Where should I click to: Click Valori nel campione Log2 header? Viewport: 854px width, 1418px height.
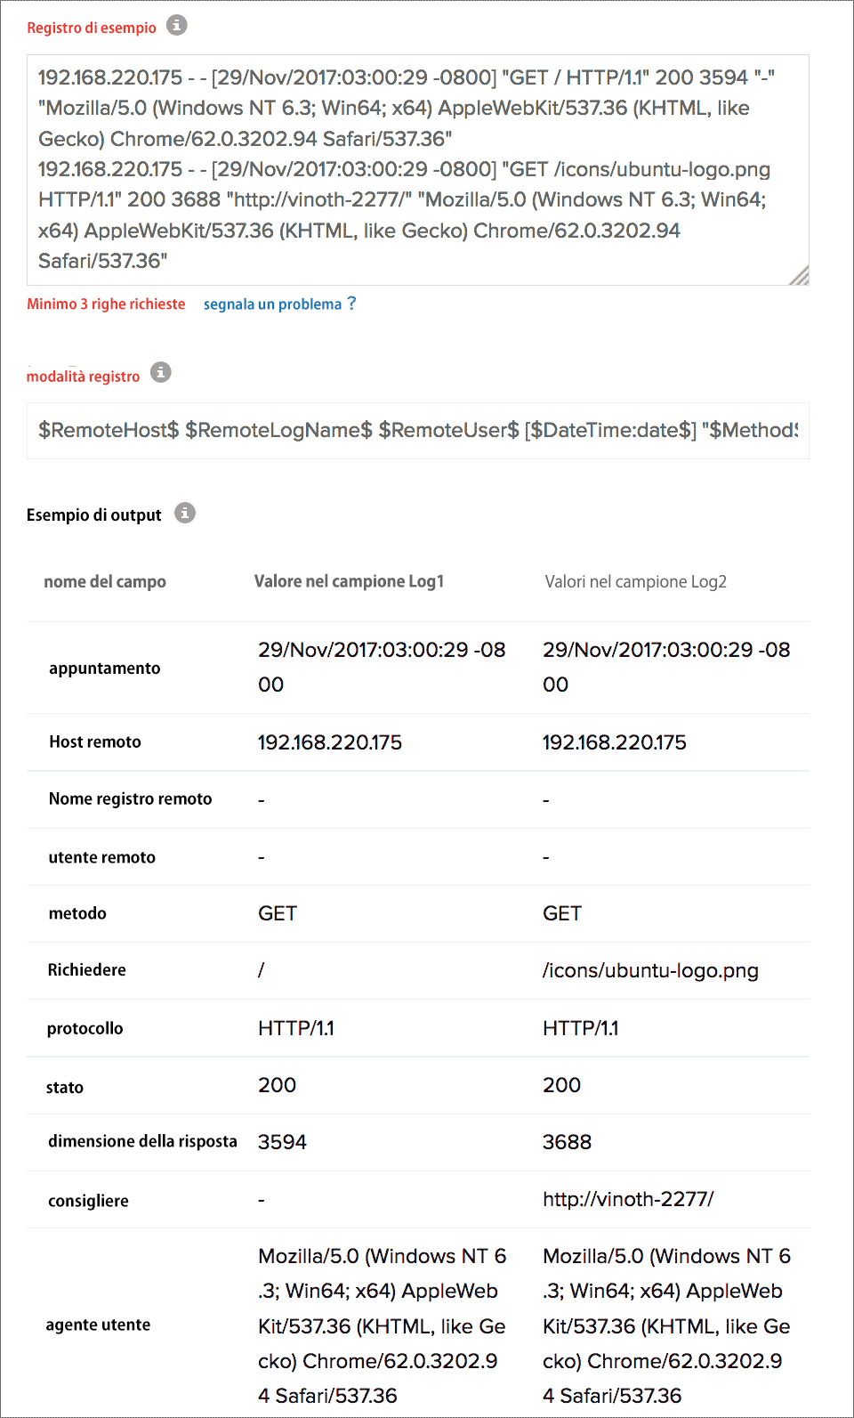[635, 582]
